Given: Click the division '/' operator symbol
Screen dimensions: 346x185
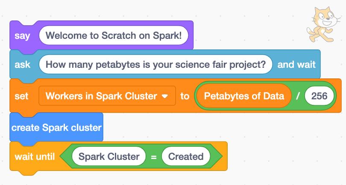Looking at the screenshot, I should (298, 96).
